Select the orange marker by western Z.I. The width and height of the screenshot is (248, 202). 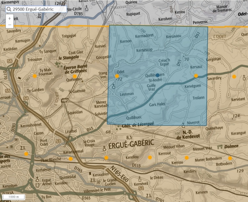(26, 154)
